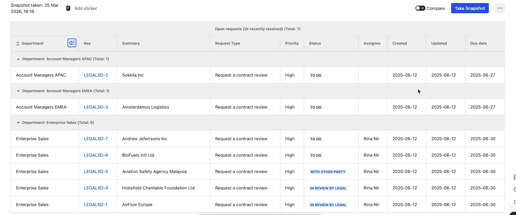The height and width of the screenshot is (215, 516).
Task: Select the Amsterdamus Logistics summary cell
Action: [x=164, y=107]
